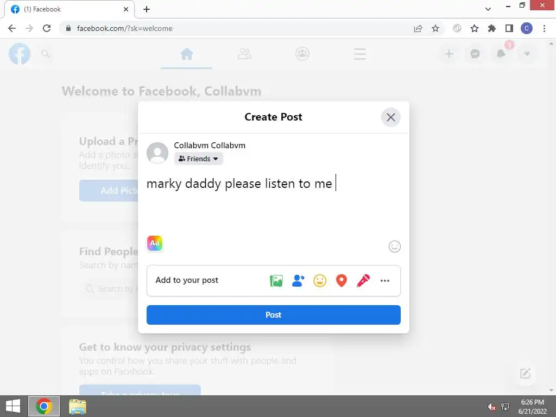Open more post options (three dots)
This screenshot has height=417, width=556.
tap(385, 281)
